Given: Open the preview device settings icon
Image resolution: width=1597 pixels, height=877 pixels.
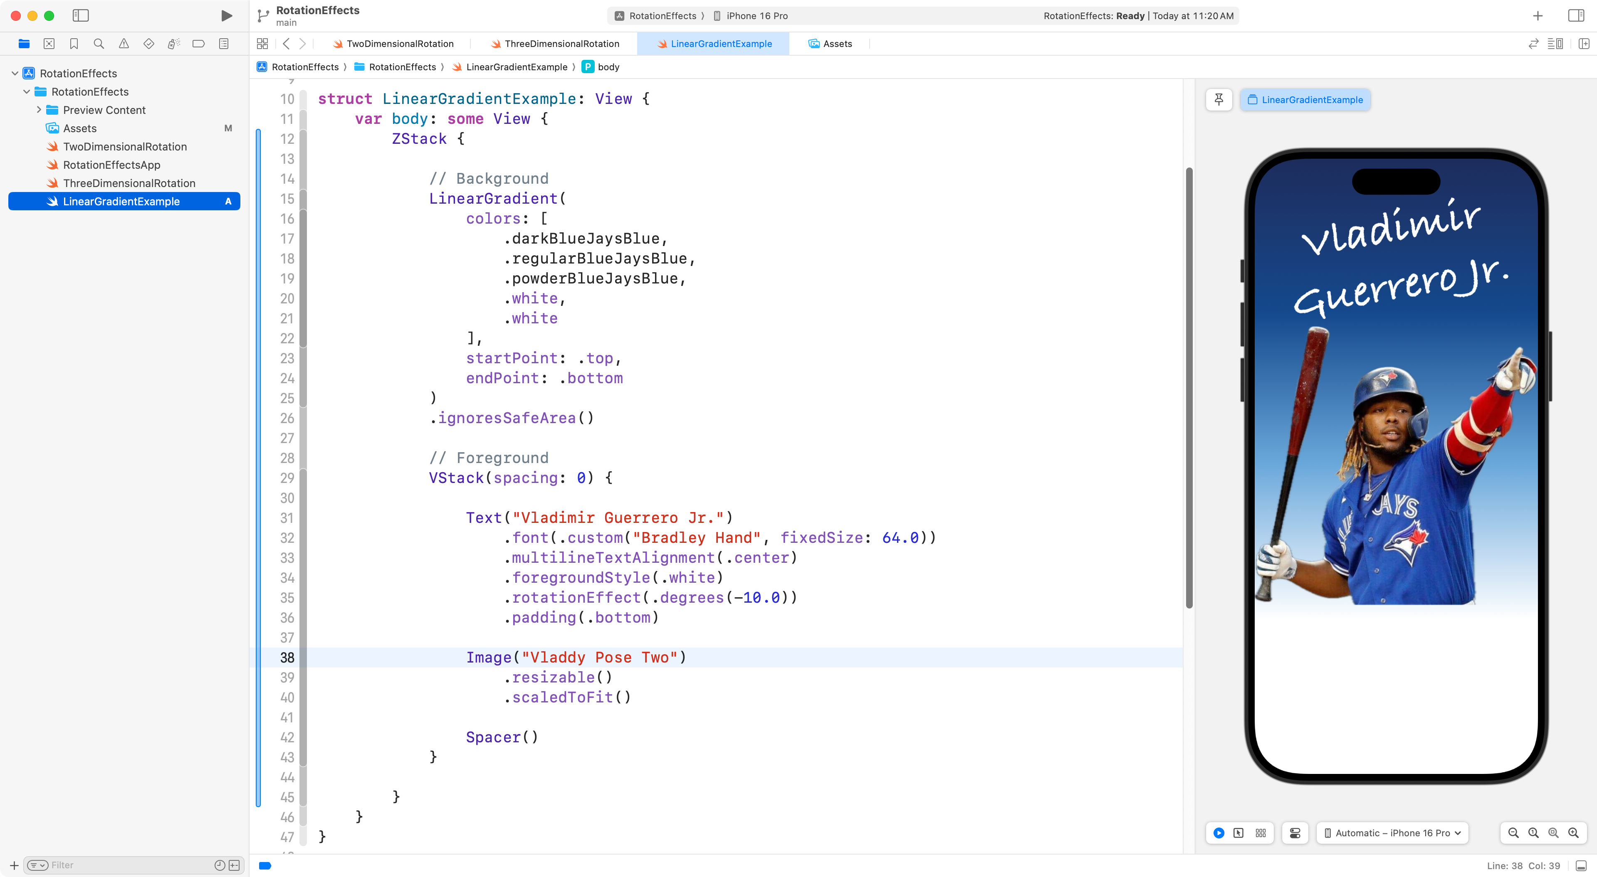Looking at the screenshot, I should (x=1295, y=833).
